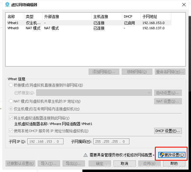The width and height of the screenshot is (191, 172).
Task: Select 桥接模式 radio button
Action: pyautogui.click(x=11, y=85)
